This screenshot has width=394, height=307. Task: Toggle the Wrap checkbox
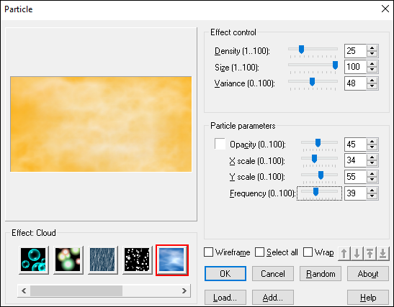tap(308, 252)
